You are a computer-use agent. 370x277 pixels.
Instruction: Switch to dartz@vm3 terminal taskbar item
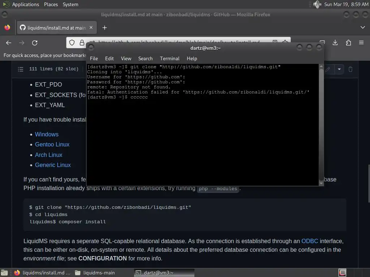164,273
